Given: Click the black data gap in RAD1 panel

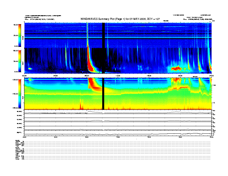Looking at the screenshot, I should click(103, 61).
